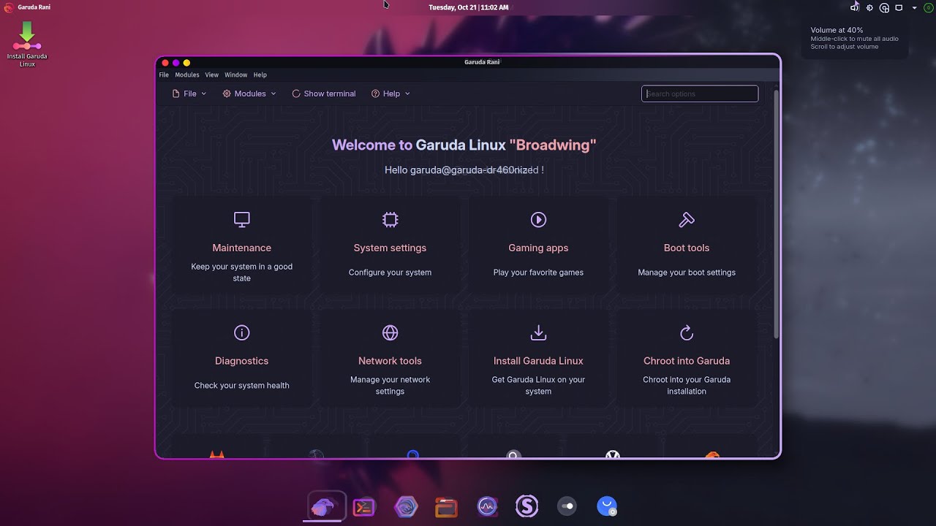Click the 'Volume at 40%' tooltip text
Screen dimensions: 936x526
[x=837, y=30]
